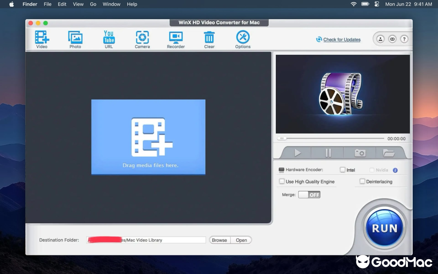Open the Edit menu
Screen dimensions: 438x274
62,4
